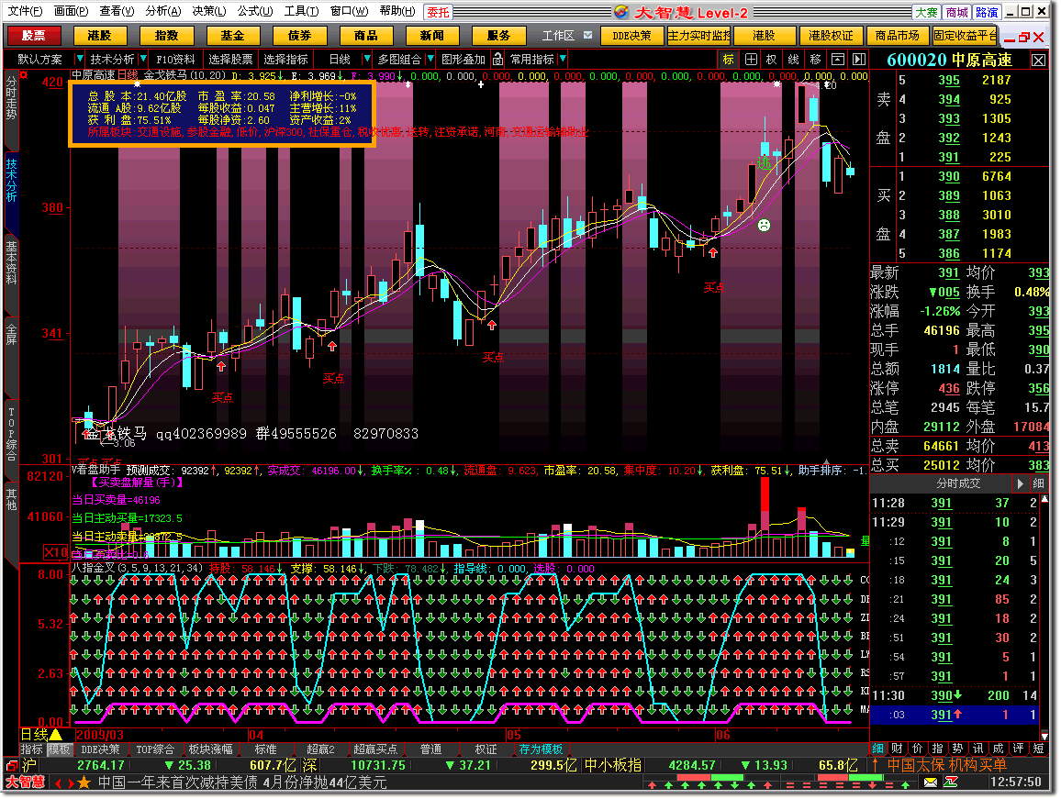Click the window layout icon beside 移

(837, 60)
